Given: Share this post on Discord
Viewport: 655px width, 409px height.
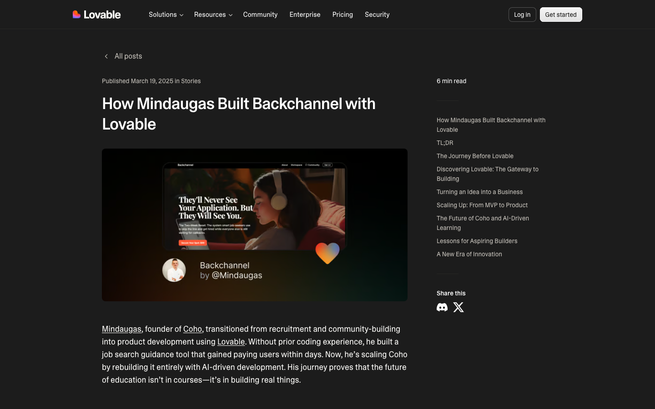Looking at the screenshot, I should click(x=442, y=307).
